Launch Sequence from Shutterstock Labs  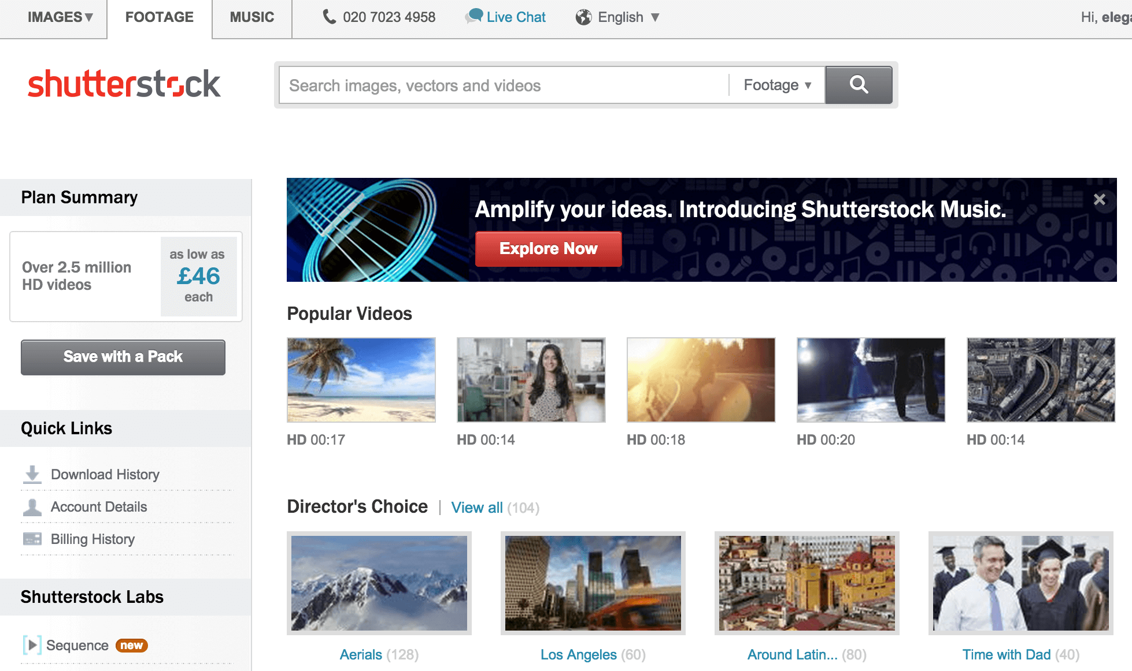coord(78,645)
